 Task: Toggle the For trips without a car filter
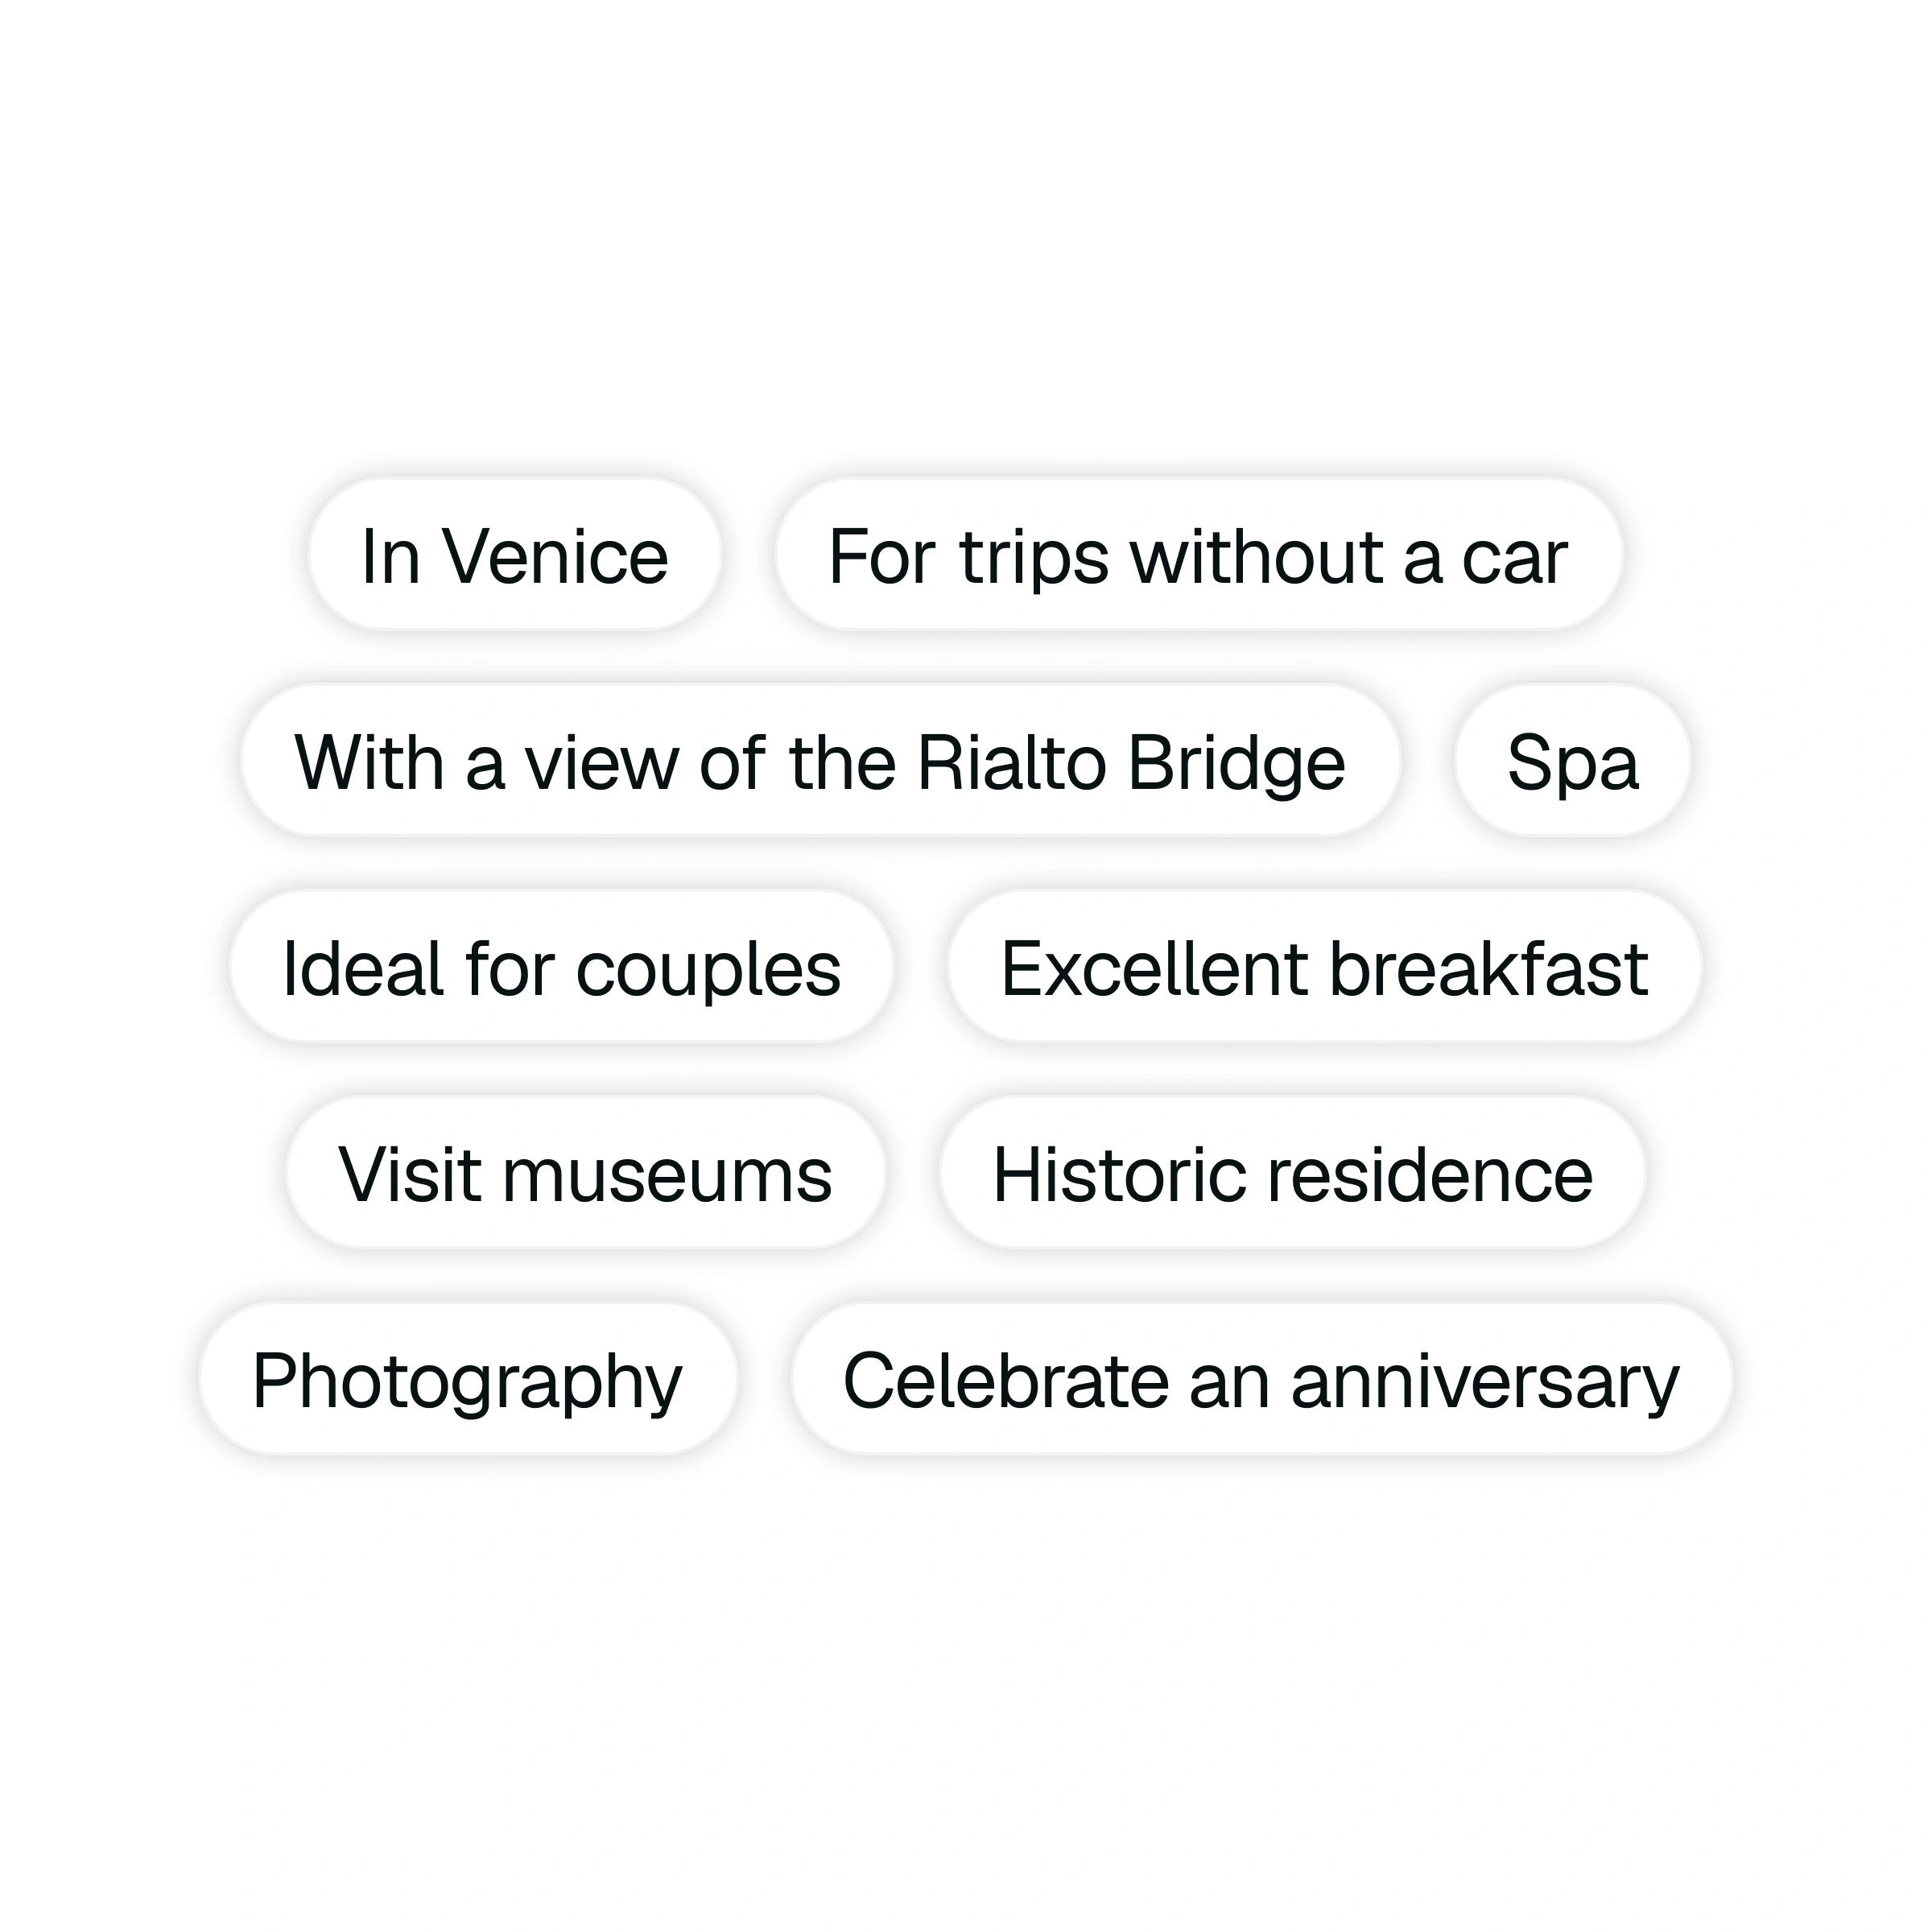click(1197, 556)
